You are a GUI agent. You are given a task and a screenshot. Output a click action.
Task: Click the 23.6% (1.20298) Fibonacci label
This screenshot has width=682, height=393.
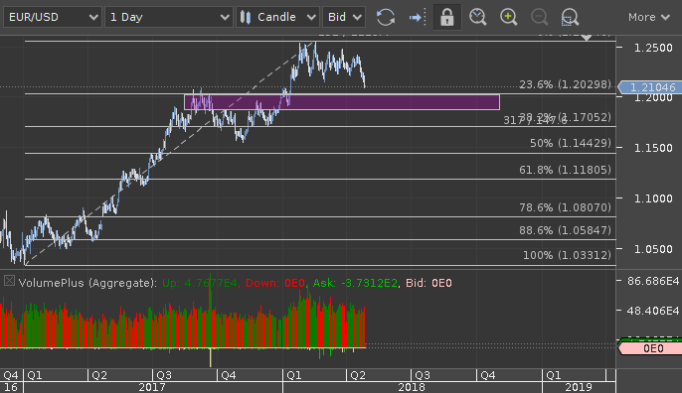pyautogui.click(x=565, y=84)
